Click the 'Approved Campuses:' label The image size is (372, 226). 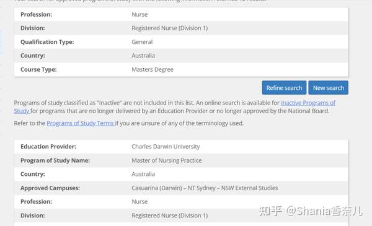pyautogui.click(x=50, y=188)
